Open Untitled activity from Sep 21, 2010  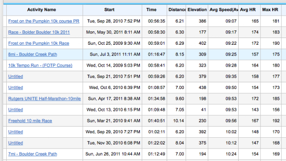point(16,76)
